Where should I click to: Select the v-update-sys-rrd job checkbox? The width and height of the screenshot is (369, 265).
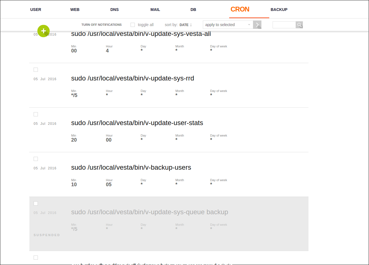point(36,70)
